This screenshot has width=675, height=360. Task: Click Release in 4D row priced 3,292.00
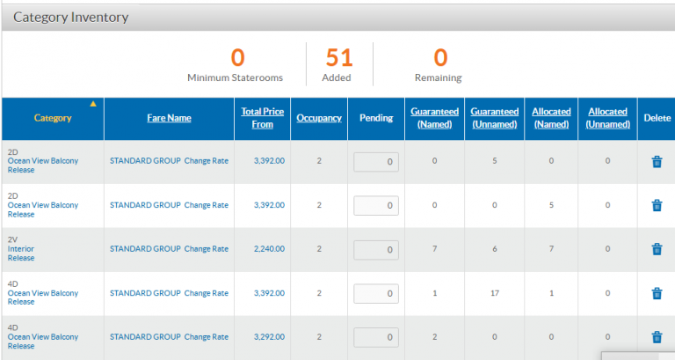[x=21, y=346]
